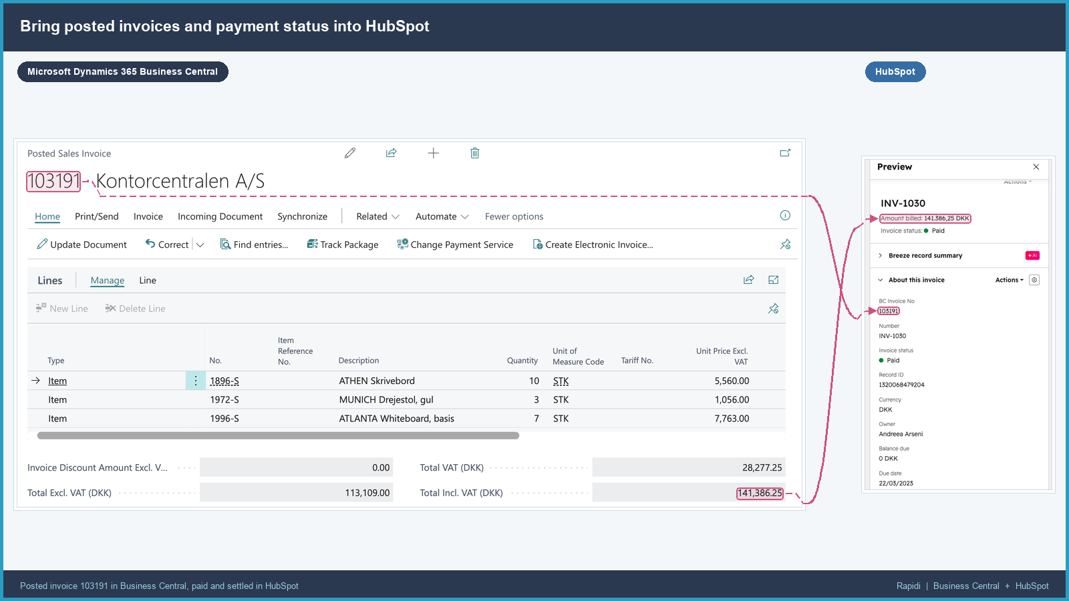Image resolution: width=1069 pixels, height=601 pixels.
Task: Open the Actions dropdown in HubSpot preview
Action: click(1010, 280)
